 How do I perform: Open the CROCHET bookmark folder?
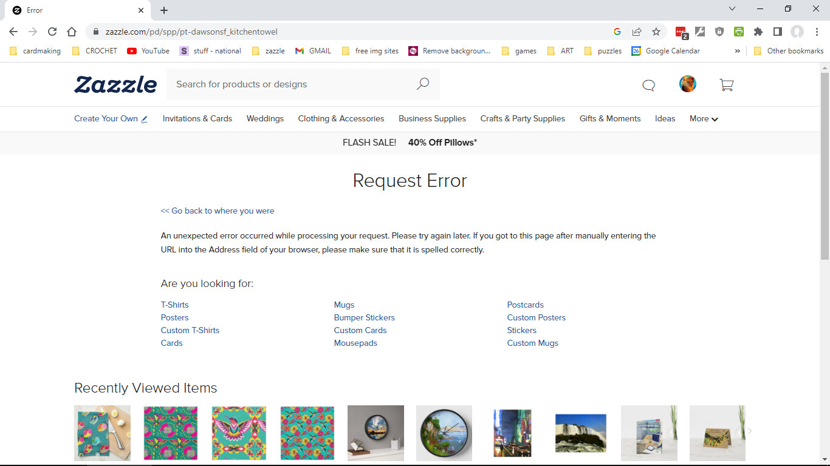pos(94,51)
